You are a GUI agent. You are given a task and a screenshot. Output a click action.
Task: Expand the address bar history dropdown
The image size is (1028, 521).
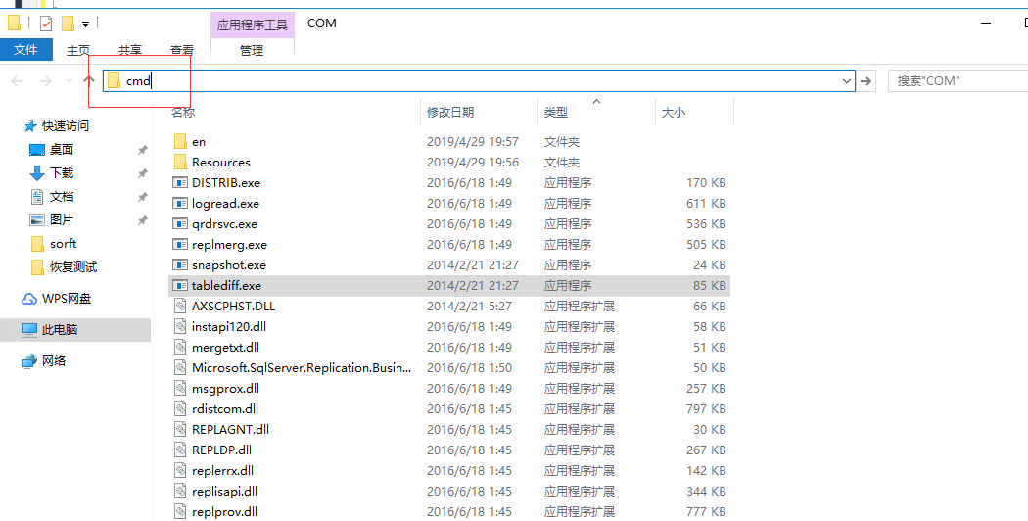tap(847, 80)
